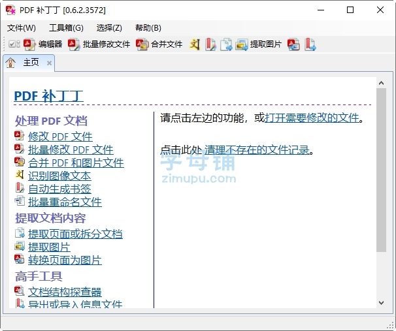Click the OCR text recognition toolbar icon

195,44
